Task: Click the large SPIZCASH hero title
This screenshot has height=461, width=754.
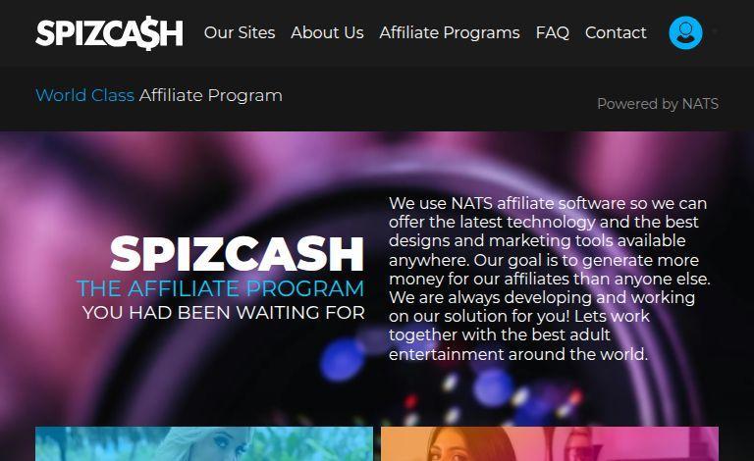Action: pos(237,253)
